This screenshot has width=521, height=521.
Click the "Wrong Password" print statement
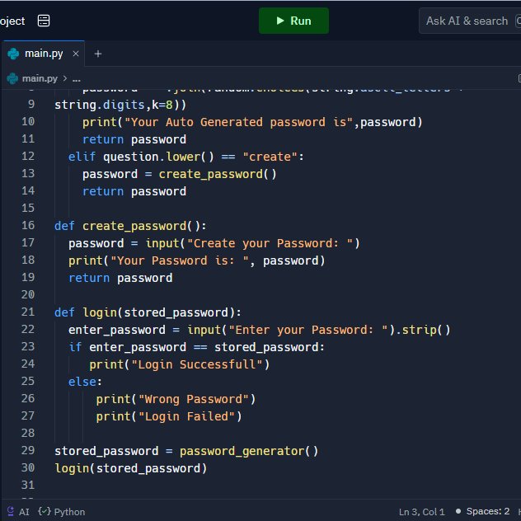pyautogui.click(x=176, y=399)
